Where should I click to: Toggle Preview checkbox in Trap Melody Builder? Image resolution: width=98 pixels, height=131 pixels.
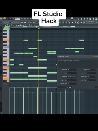click(x=94, y=57)
